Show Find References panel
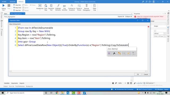The image size is (170, 95). tap(20, 86)
